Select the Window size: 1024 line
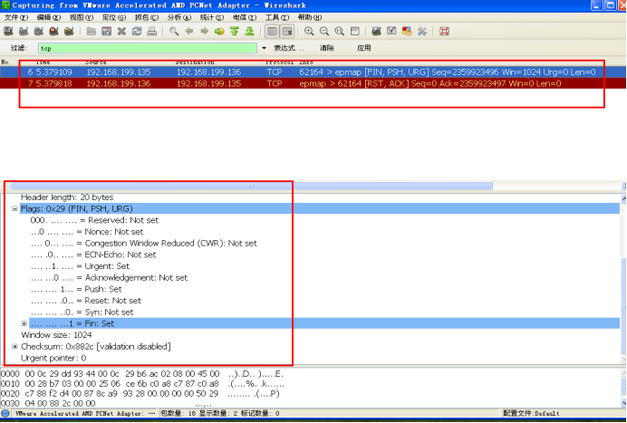This screenshot has width=627, height=423. click(x=56, y=334)
